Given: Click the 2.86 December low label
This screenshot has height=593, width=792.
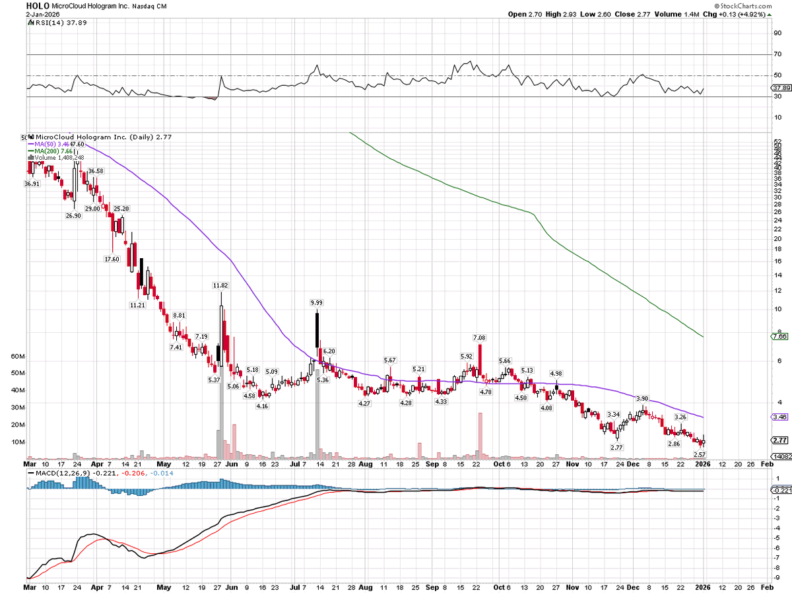Looking at the screenshot, I should [x=674, y=444].
